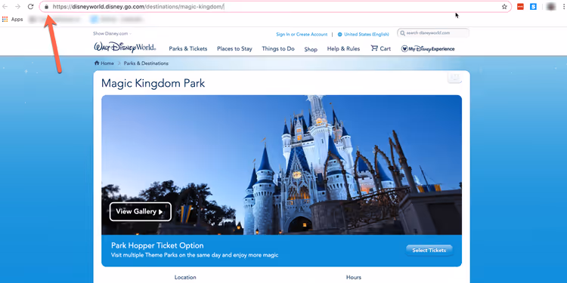Open the Apps grid in bookmarks bar
Viewport: 567px width, 283px height.
[x=12, y=19]
